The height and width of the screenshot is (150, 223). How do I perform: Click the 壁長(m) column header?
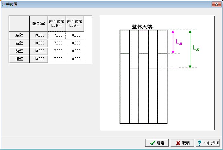pyautogui.click(x=39, y=24)
